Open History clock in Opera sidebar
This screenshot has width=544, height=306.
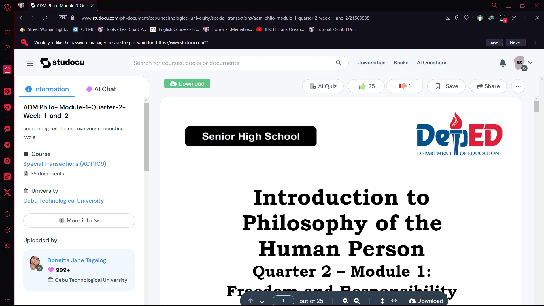click(x=7, y=214)
